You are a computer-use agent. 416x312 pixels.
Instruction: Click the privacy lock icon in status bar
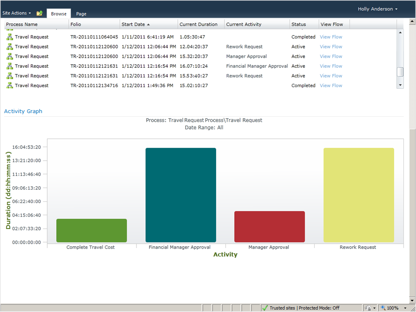[x=368, y=308]
